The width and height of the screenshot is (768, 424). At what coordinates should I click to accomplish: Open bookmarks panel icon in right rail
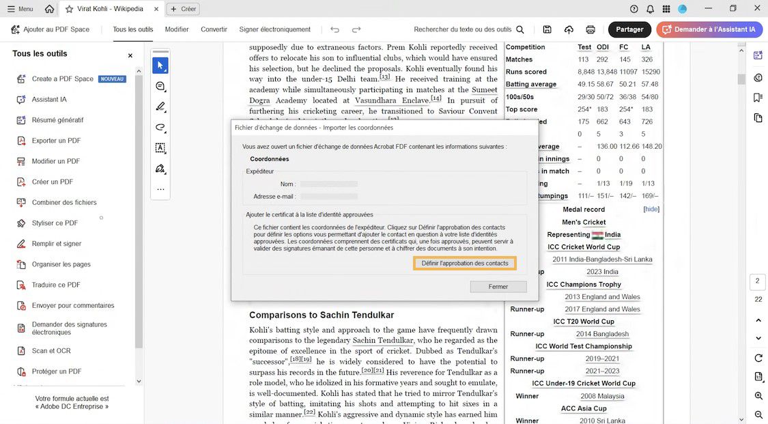pos(758,98)
